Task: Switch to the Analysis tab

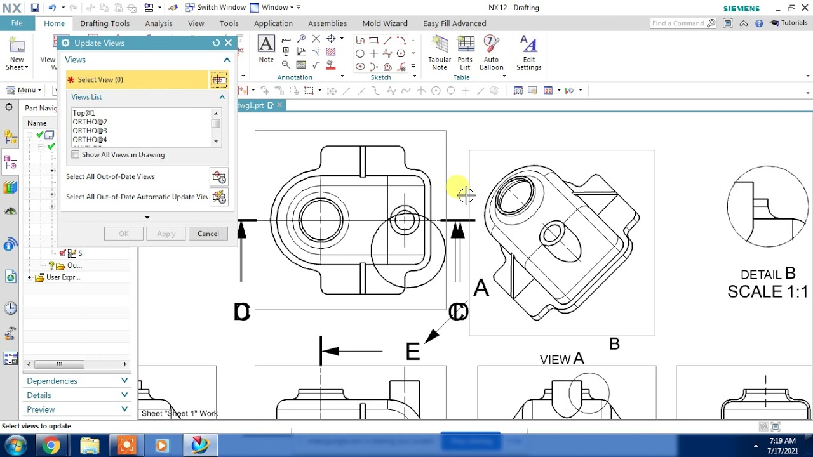Action: click(x=159, y=23)
